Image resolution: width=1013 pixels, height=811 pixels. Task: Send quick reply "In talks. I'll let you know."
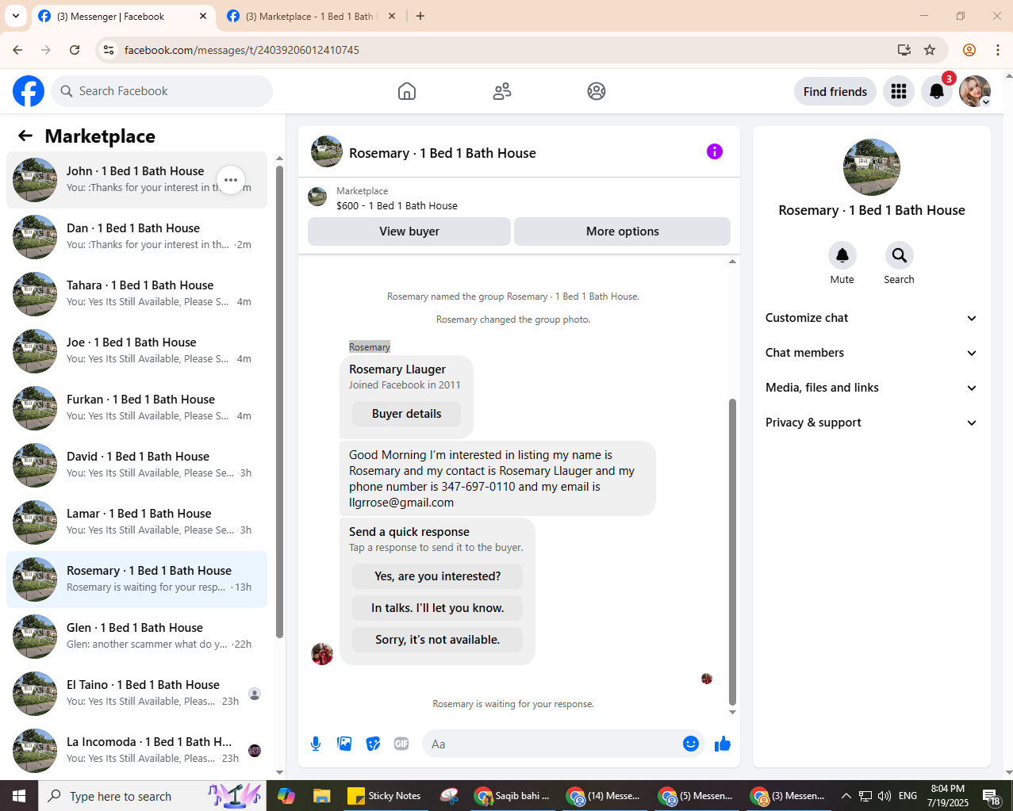tap(438, 608)
